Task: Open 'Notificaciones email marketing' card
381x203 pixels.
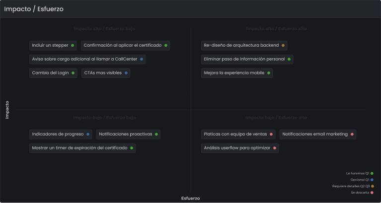Action: pos(318,135)
